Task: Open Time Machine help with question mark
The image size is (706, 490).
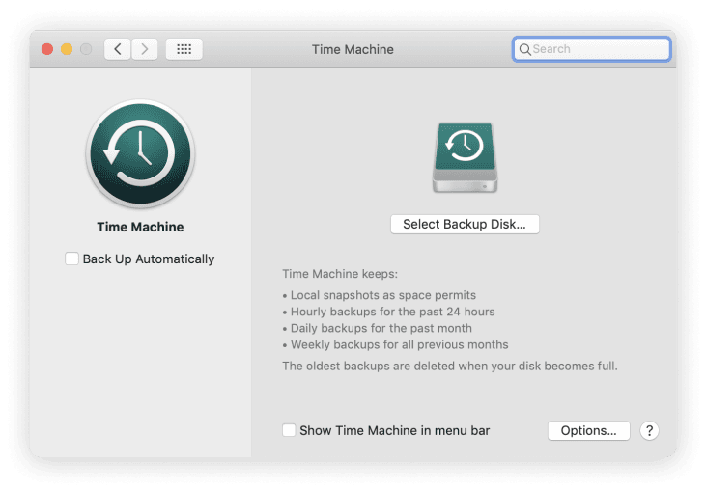Action: (649, 430)
